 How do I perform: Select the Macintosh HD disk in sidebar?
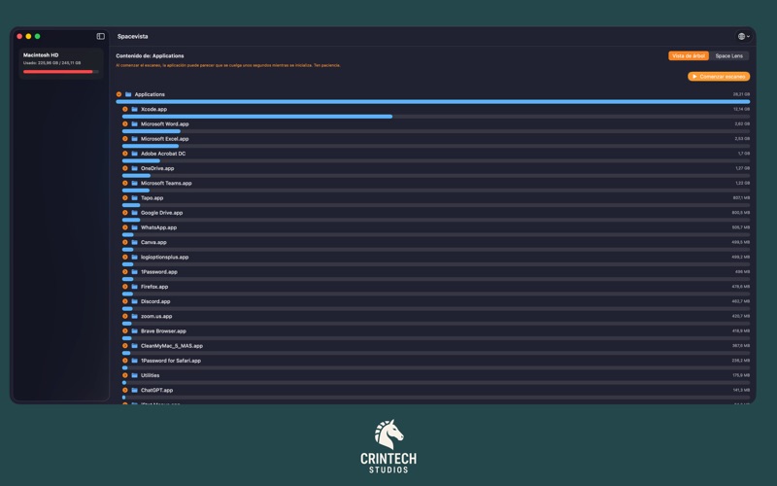[x=61, y=63]
